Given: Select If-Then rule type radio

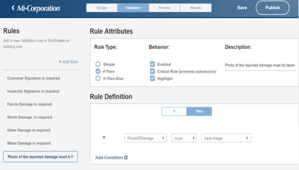Looking at the screenshot, I should [x=98, y=71].
